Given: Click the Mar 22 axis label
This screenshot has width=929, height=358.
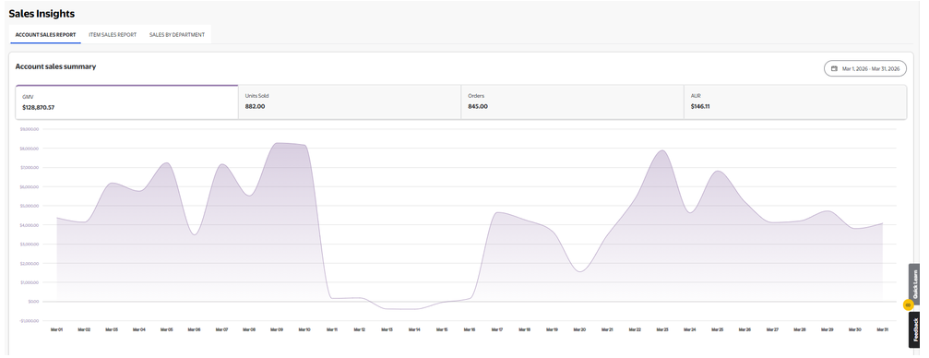Looking at the screenshot, I should [635, 329].
